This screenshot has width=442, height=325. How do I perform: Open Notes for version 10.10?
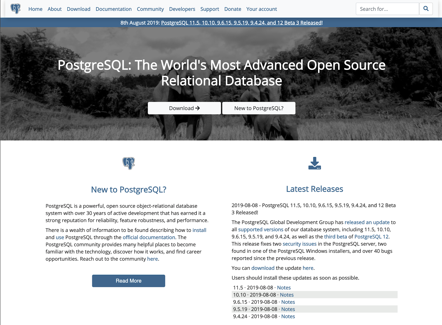click(287, 295)
